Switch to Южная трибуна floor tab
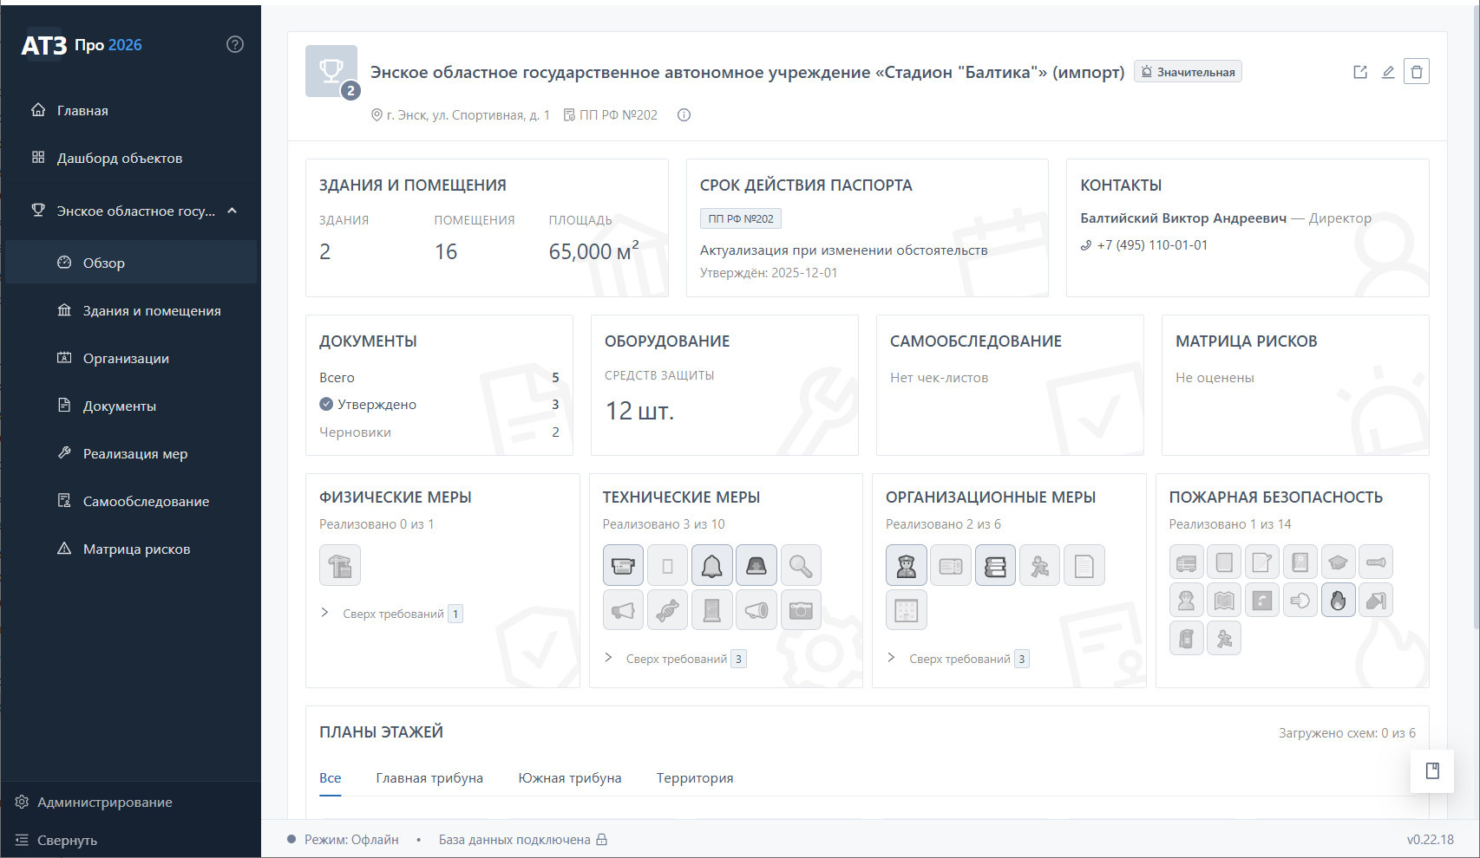Viewport: 1480px width, 858px height. tap(570, 777)
